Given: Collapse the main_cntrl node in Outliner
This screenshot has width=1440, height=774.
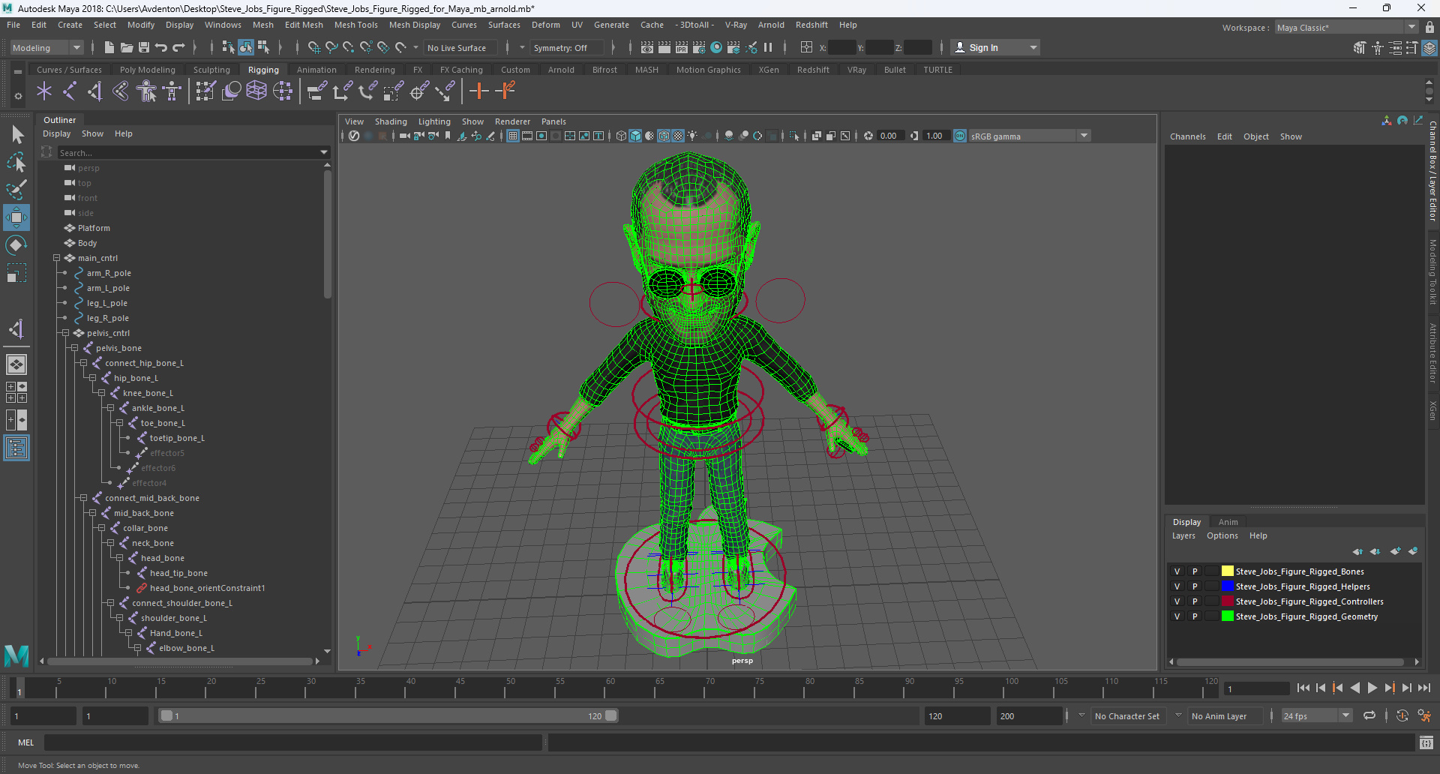Looking at the screenshot, I should (x=56, y=258).
